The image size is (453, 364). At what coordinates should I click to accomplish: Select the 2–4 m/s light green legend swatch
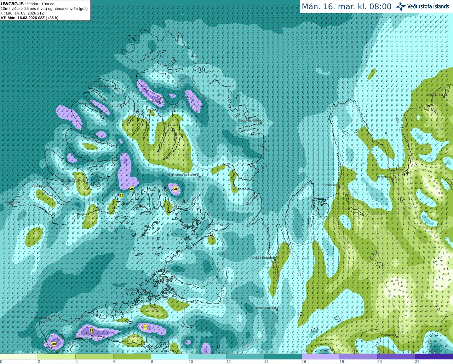pos(57,357)
